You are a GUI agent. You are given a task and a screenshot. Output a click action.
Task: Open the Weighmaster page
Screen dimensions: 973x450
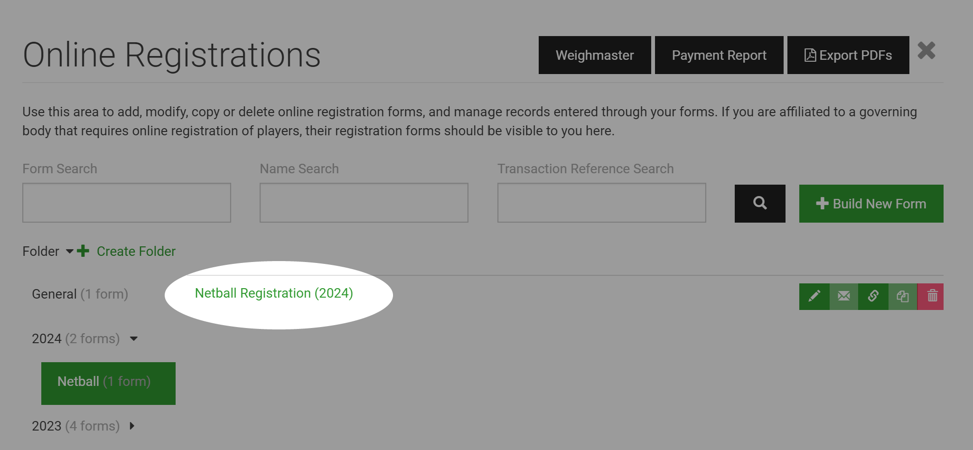tap(595, 55)
